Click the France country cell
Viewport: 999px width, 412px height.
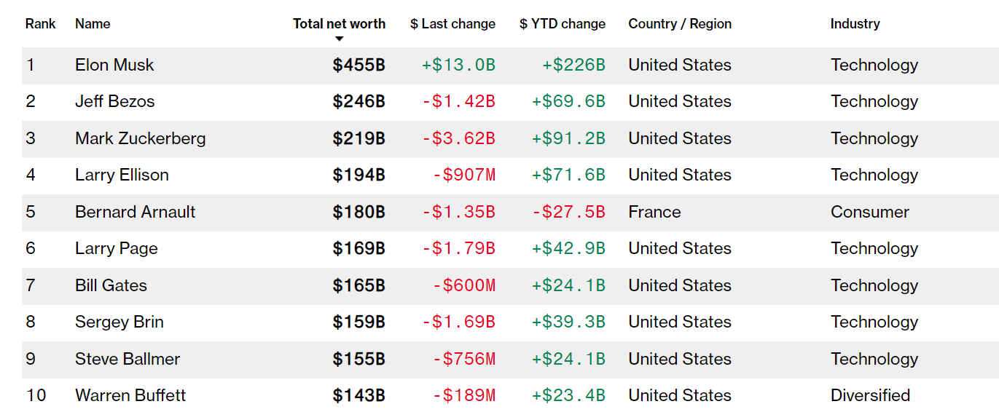pos(654,212)
